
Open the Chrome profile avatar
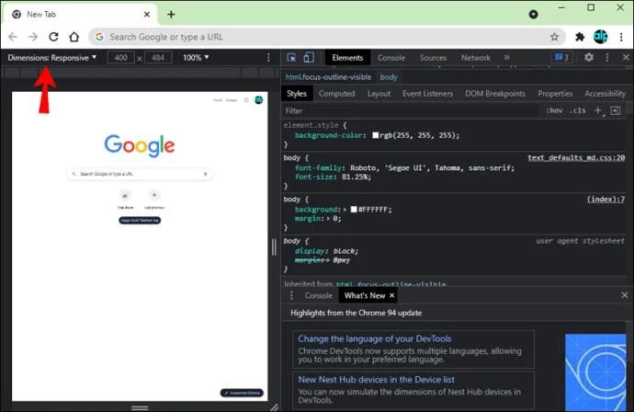tap(600, 37)
